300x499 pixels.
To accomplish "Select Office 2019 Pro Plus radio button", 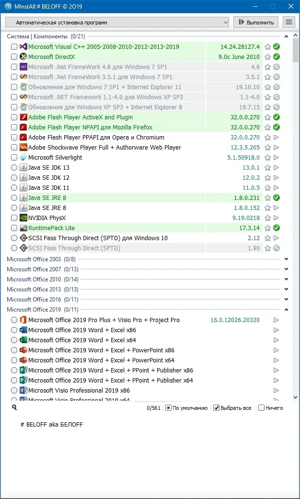I will pyautogui.click(x=14, y=320).
